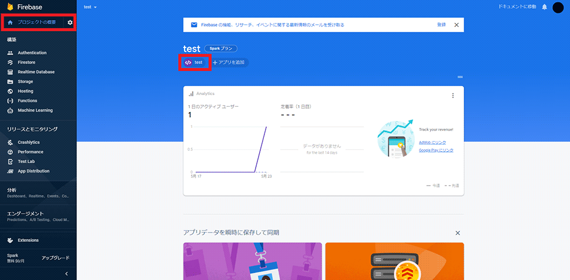The width and height of the screenshot is (570, 280).
Task: Click the Functions brackets icon
Action: (10, 100)
